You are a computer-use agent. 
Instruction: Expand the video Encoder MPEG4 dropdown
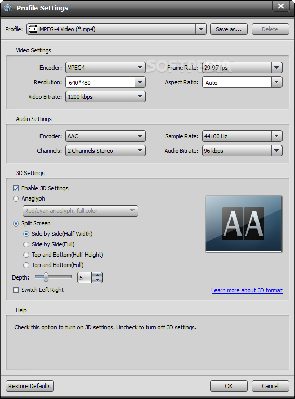140,68
